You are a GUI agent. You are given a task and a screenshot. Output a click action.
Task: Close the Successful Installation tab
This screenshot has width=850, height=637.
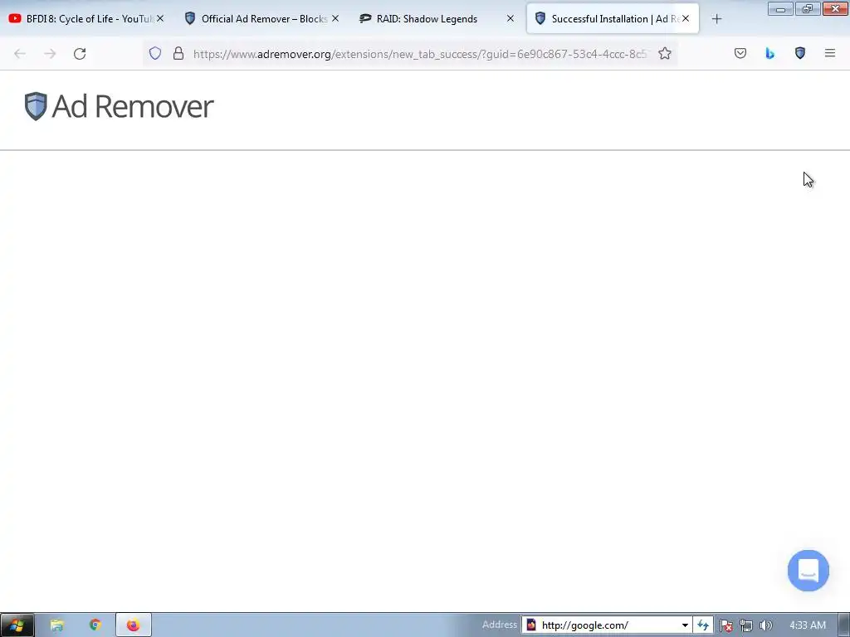686,19
